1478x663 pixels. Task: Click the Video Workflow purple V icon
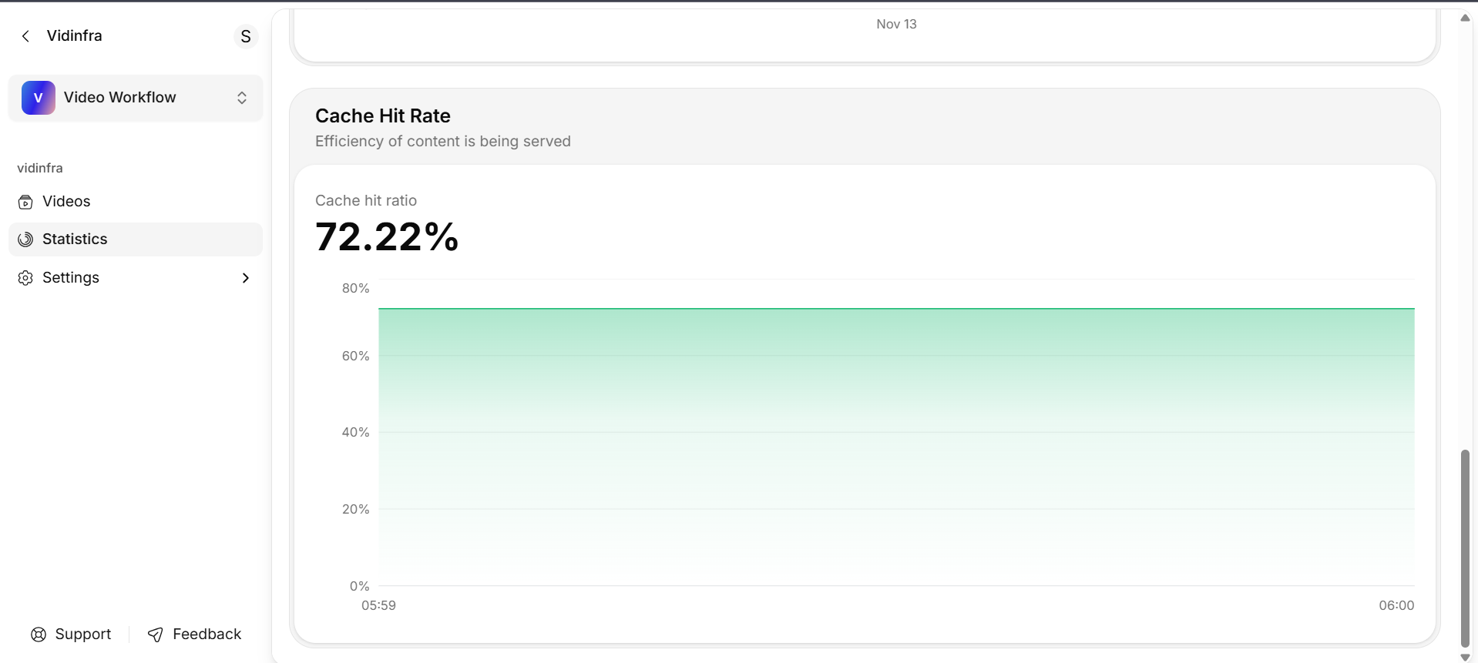[38, 97]
